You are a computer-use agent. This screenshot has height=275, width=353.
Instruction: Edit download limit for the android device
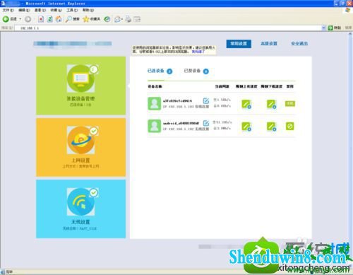click(271, 127)
